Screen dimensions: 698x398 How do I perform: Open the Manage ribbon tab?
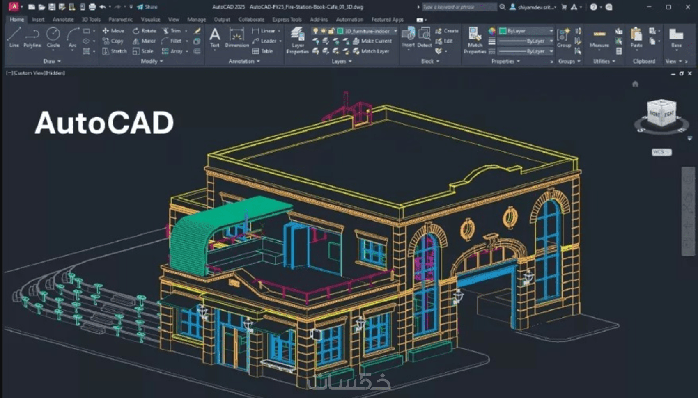pyautogui.click(x=196, y=19)
